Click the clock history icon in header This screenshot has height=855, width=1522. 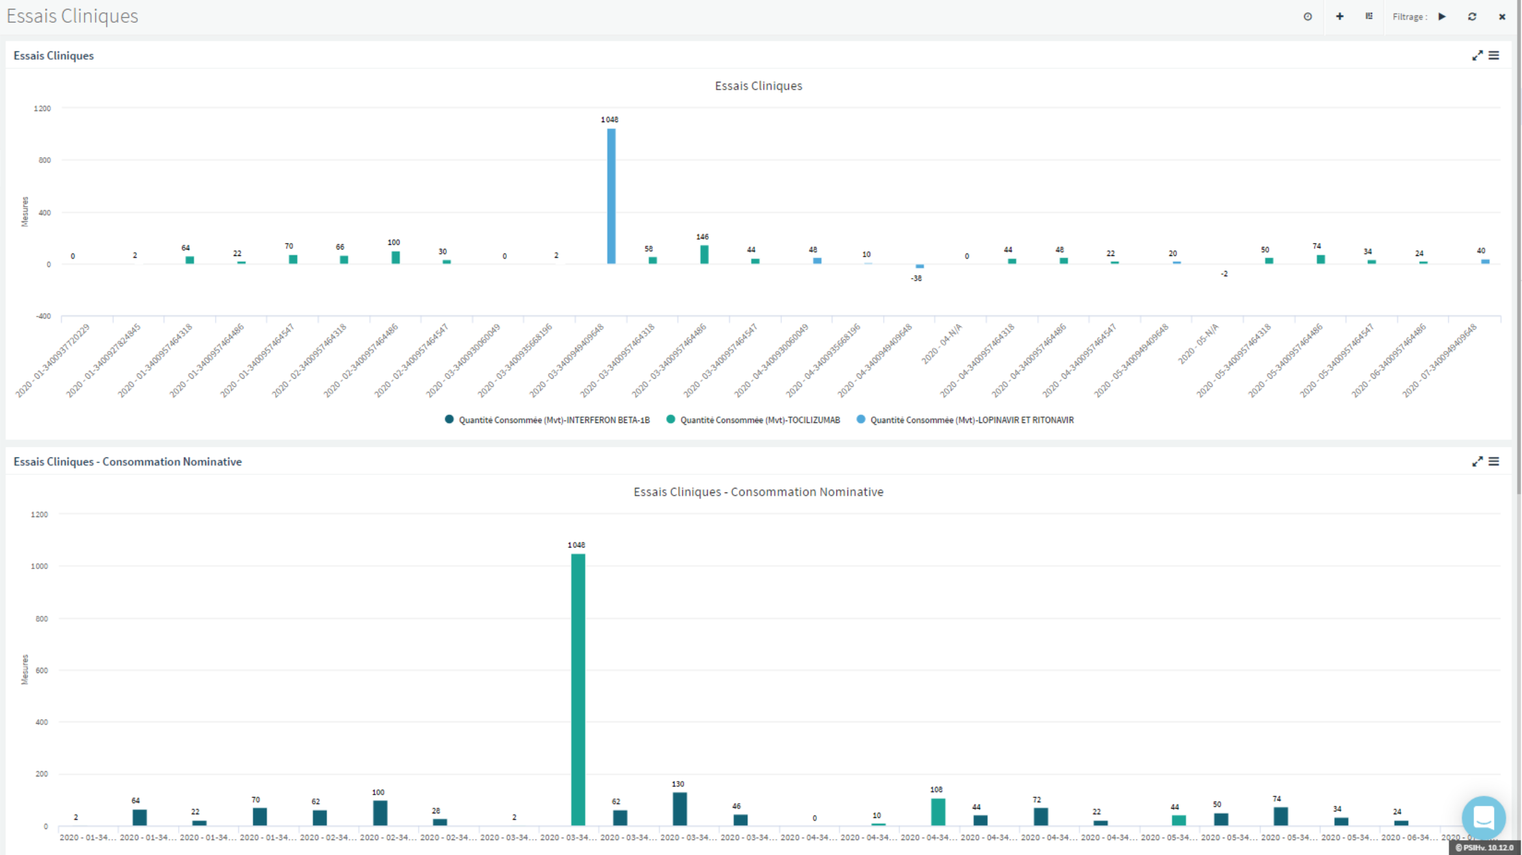(1308, 17)
